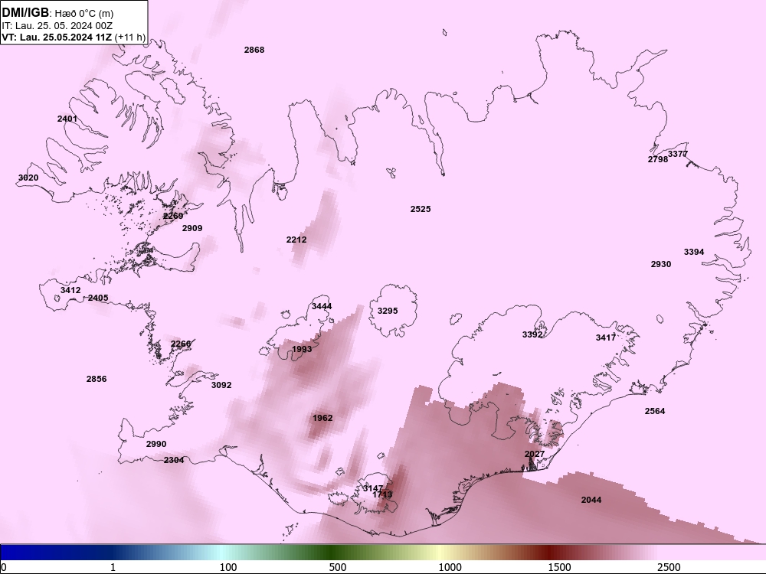The height and width of the screenshot is (574, 766).
Task: Select the 3392 value on Vatnajökull
Action: (532, 334)
